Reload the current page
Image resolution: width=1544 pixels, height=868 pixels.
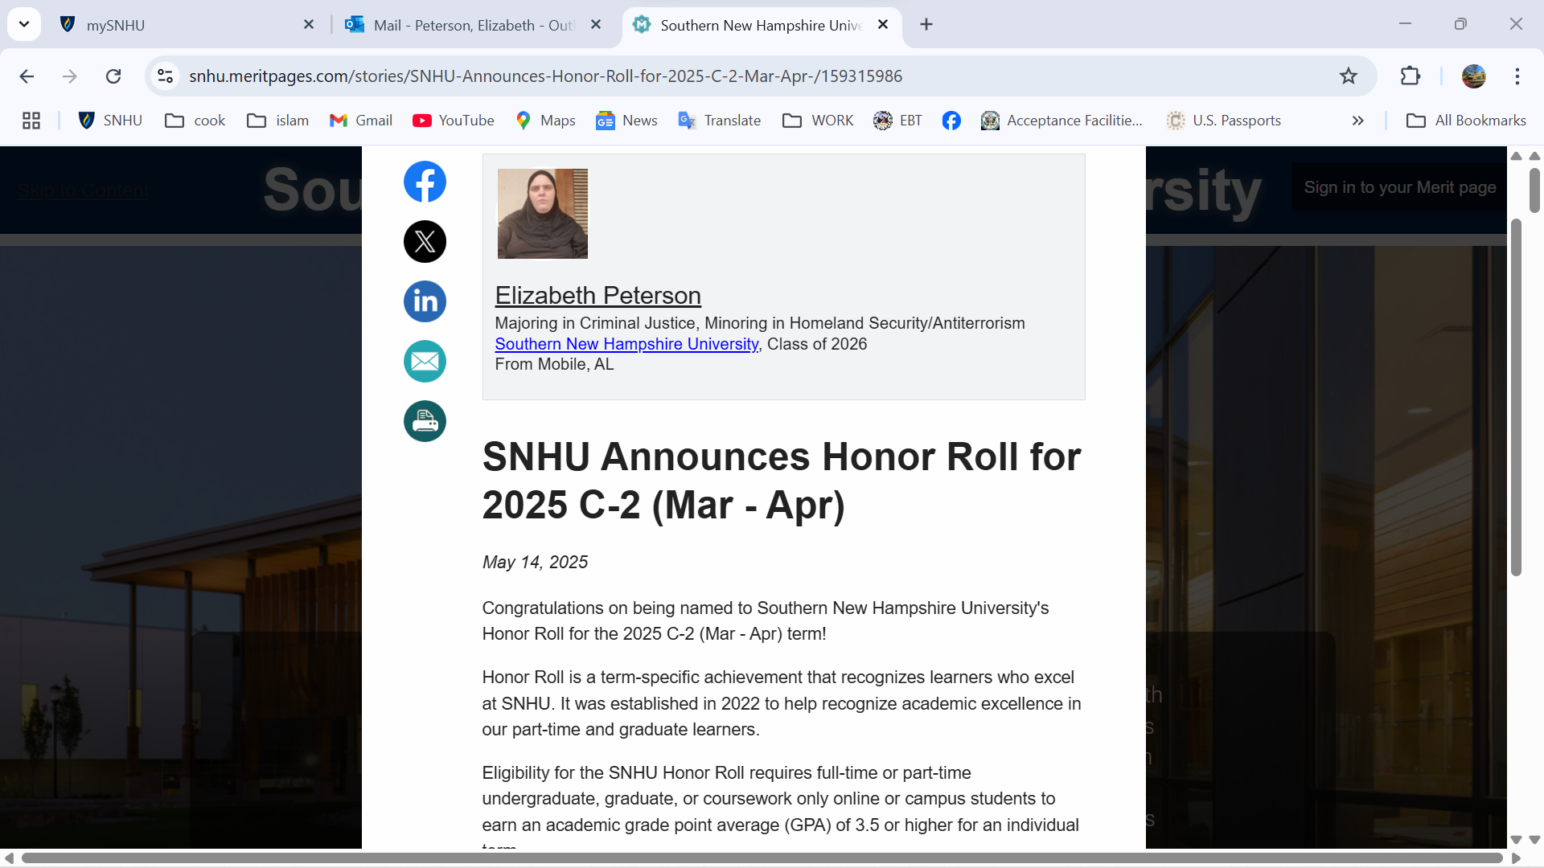click(x=113, y=76)
